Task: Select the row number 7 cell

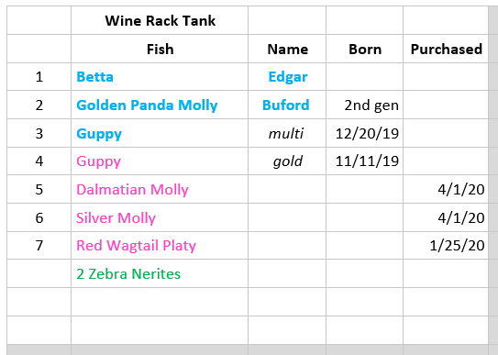Action: 39,246
